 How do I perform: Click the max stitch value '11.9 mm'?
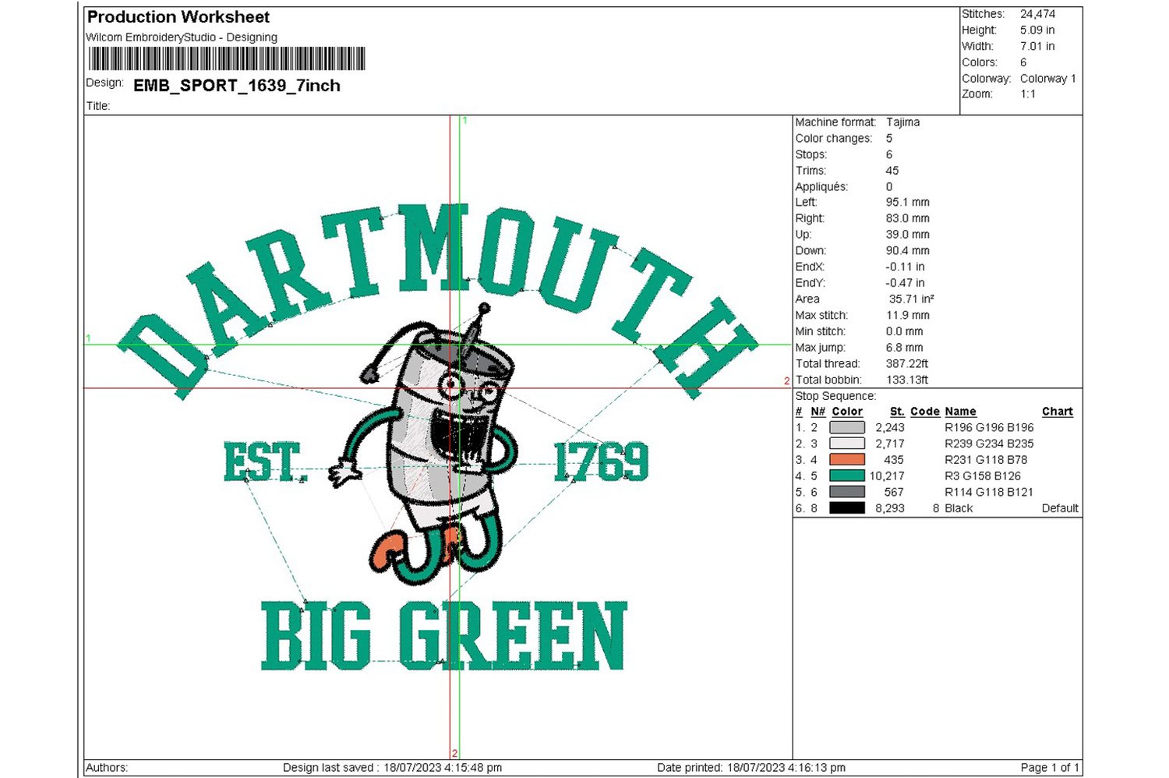[908, 316]
